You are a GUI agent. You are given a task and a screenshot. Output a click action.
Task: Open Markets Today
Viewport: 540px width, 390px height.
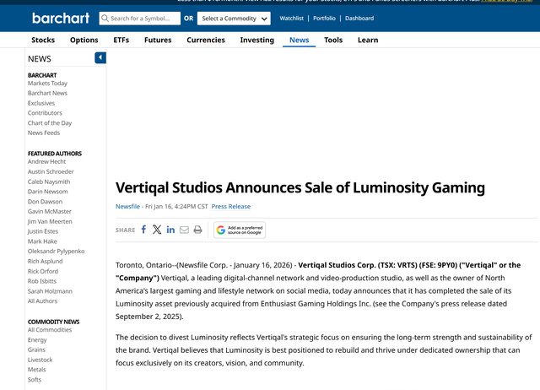point(47,83)
